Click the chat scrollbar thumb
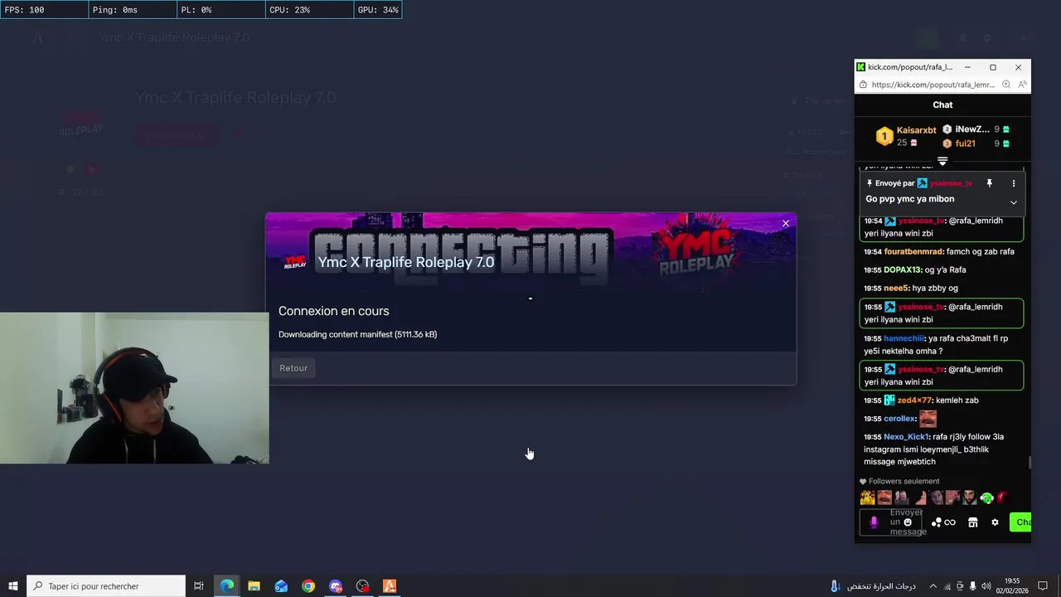The image size is (1061, 597). tap(1030, 463)
